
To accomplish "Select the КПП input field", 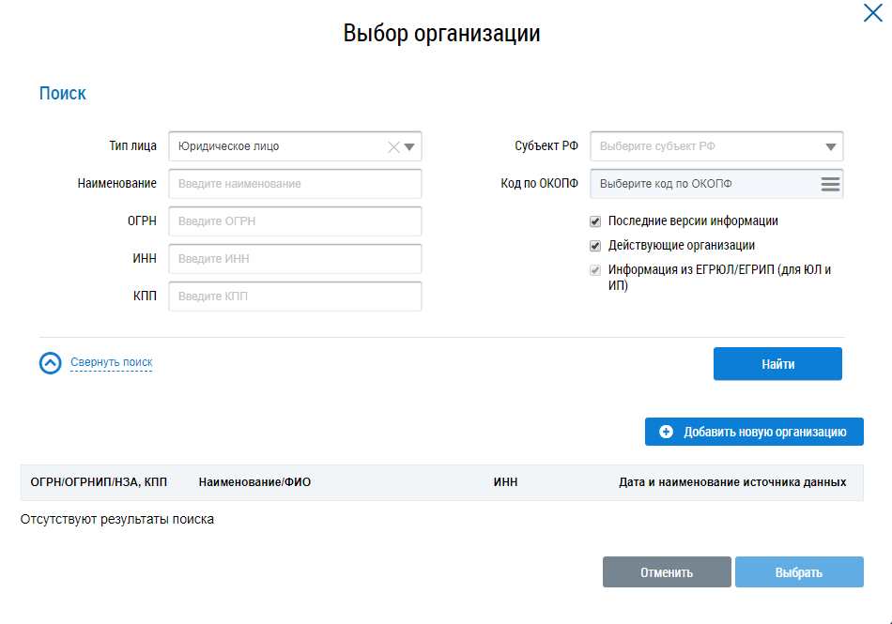I will pos(295,297).
